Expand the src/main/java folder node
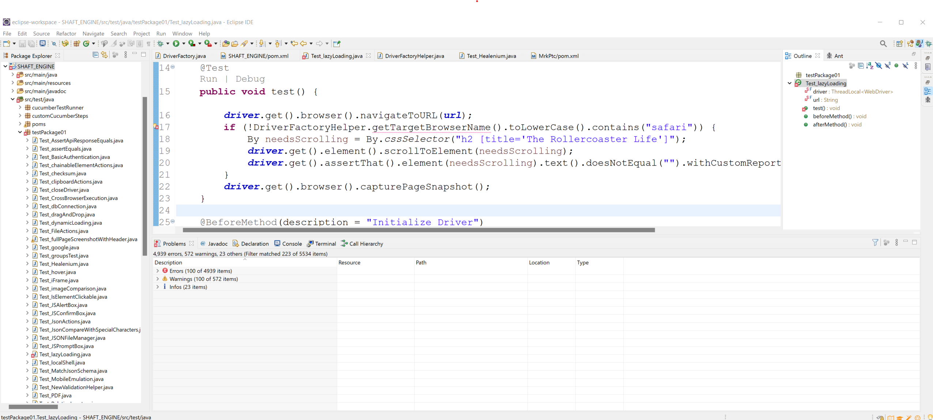Screen dimensions: 933x420 (x=13, y=75)
